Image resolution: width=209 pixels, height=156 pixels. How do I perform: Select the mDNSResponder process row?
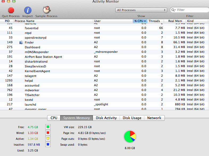tap(104, 52)
